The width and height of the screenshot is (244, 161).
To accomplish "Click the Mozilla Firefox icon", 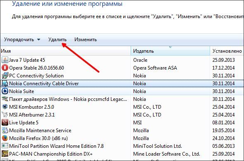I will [x=5, y=138].
